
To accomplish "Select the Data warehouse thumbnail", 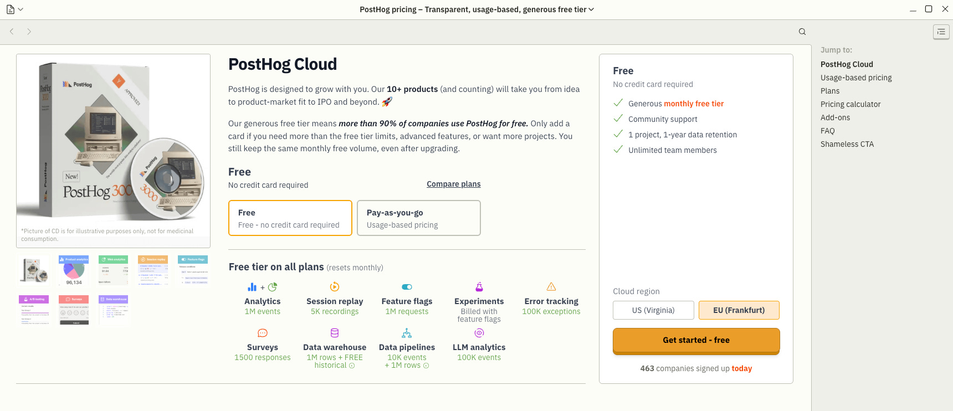I will (x=114, y=310).
